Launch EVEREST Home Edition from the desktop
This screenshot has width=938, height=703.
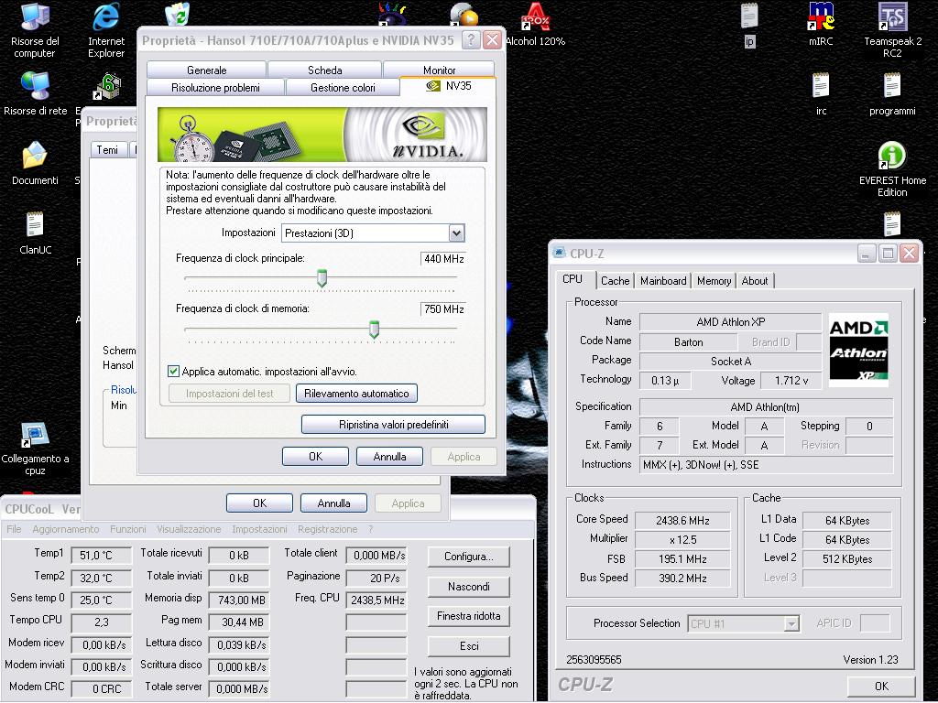[x=892, y=169]
